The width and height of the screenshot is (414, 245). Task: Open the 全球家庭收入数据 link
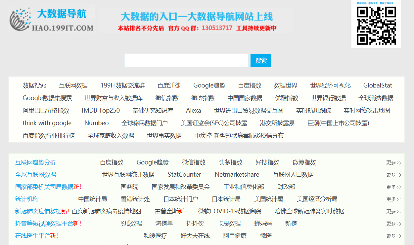111,136
